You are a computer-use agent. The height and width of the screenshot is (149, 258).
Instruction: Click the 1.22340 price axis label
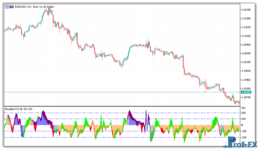pyautogui.click(x=247, y=10)
